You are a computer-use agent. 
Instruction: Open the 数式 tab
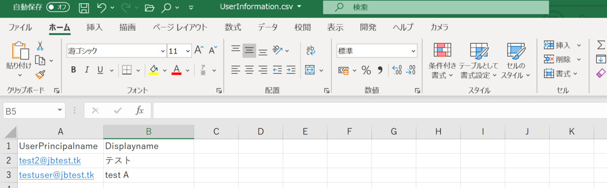[x=233, y=27]
